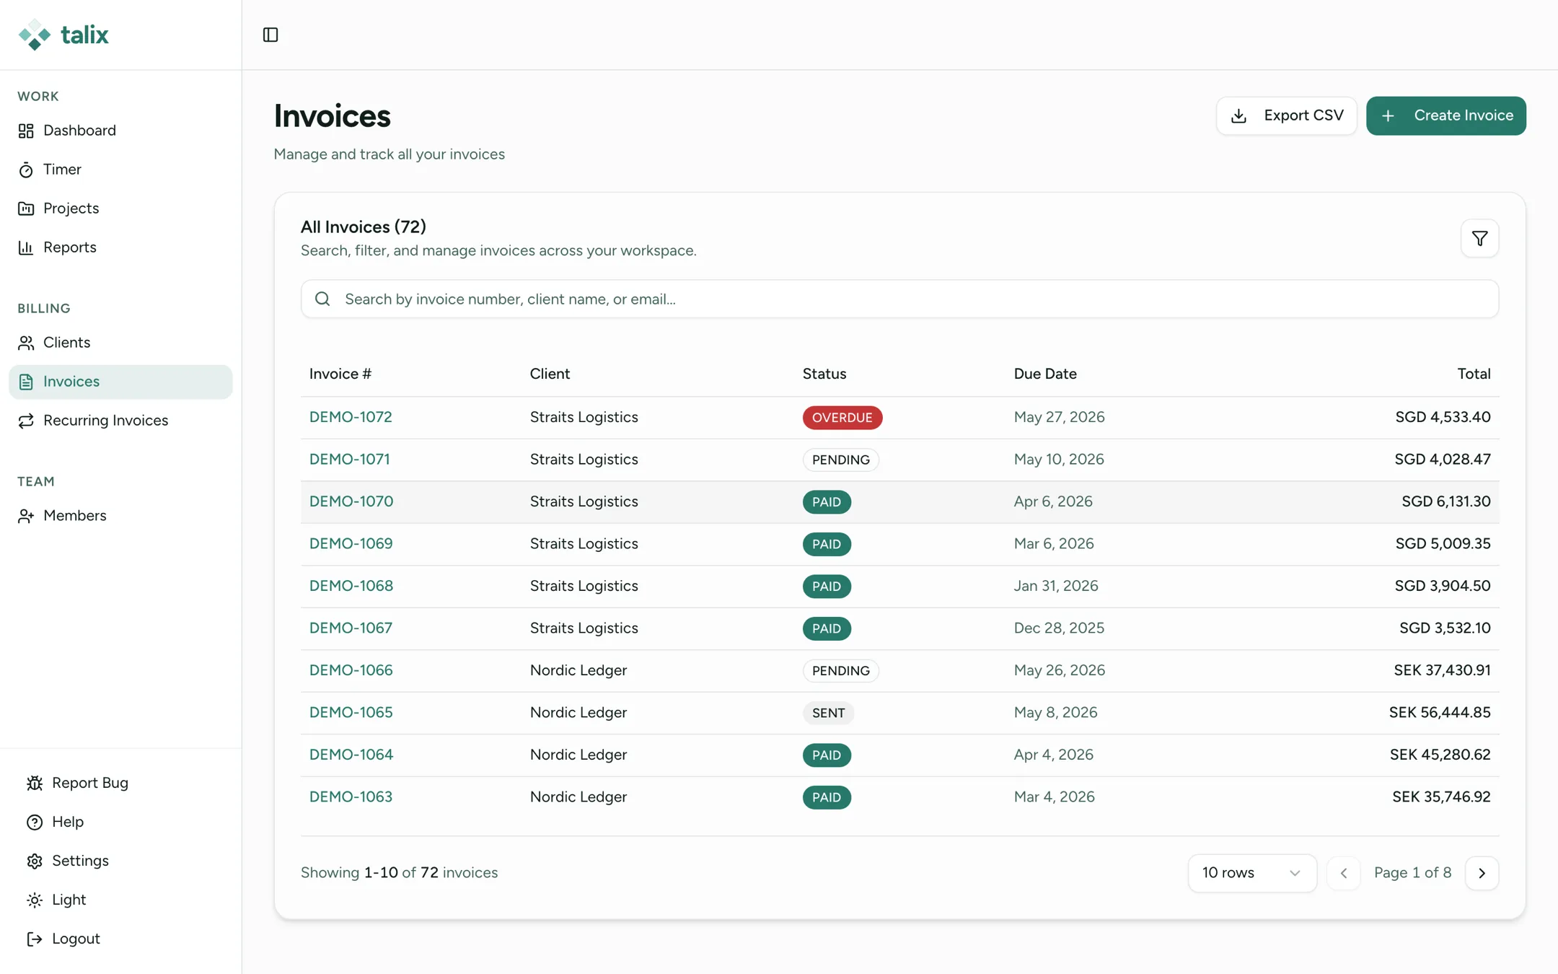
Task: Open the Reports page
Action: tap(120, 247)
